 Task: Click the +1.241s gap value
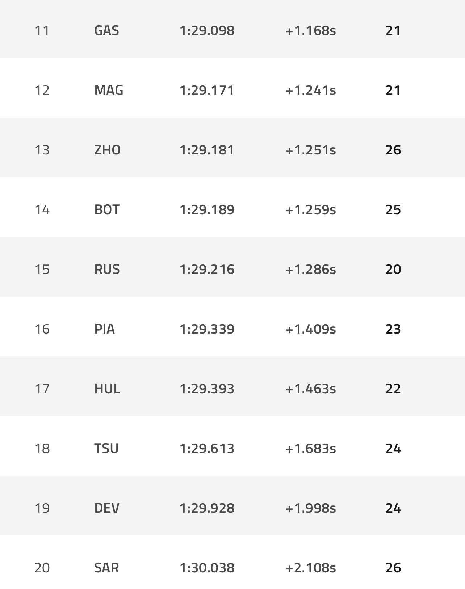[x=310, y=90]
